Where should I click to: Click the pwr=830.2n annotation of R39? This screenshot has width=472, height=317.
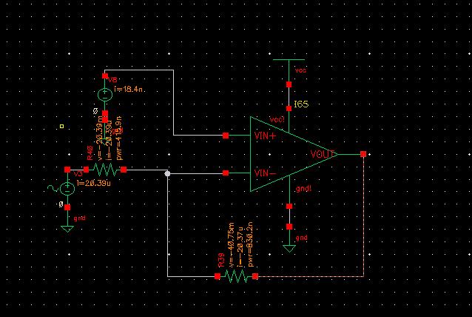click(x=250, y=244)
